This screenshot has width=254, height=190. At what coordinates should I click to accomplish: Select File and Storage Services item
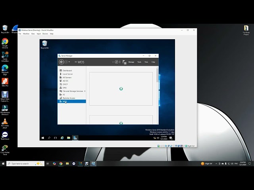click(x=72, y=91)
